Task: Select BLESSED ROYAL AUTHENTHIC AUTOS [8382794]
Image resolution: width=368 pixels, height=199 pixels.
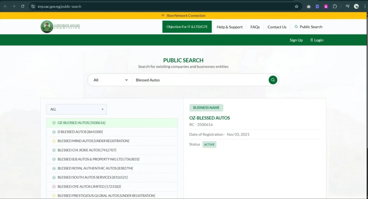Action: pos(112,168)
